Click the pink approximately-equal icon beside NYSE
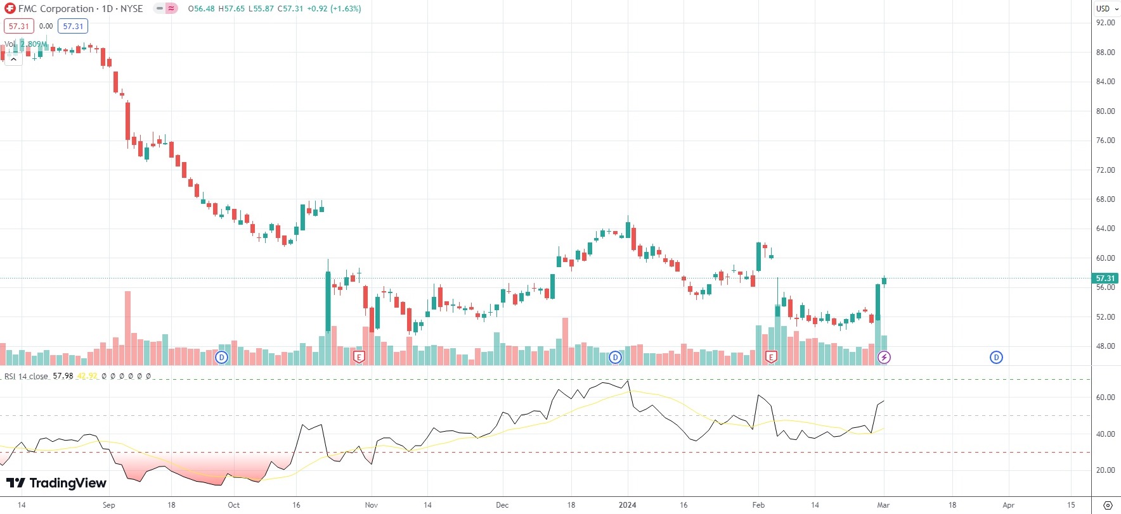The image size is (1121, 514). (171, 9)
